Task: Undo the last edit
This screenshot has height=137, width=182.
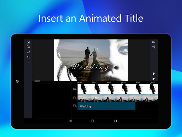Action: tap(28, 57)
